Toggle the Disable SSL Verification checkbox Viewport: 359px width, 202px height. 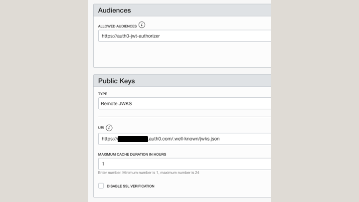tap(101, 186)
